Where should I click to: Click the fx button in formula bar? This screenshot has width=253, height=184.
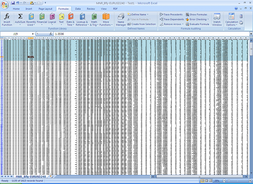(51, 34)
